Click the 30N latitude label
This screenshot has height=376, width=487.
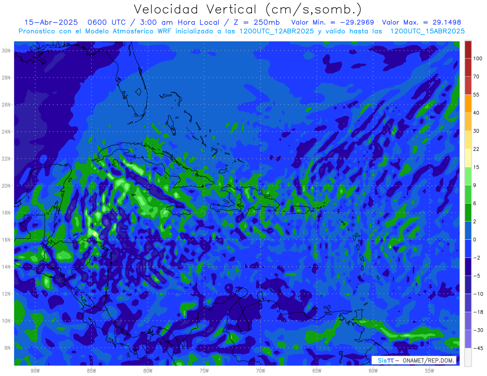pos(6,51)
